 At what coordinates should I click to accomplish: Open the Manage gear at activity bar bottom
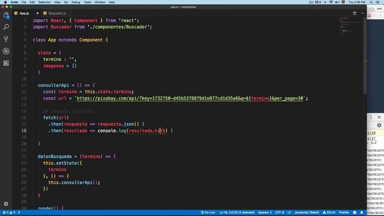pyautogui.click(x=6, y=204)
